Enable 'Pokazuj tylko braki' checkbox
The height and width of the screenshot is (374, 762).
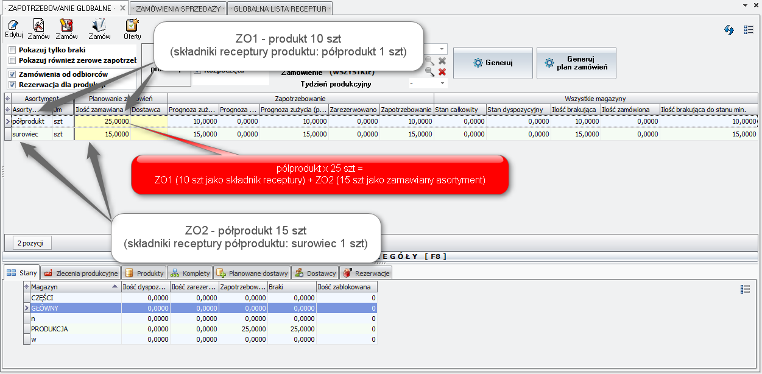[13, 50]
